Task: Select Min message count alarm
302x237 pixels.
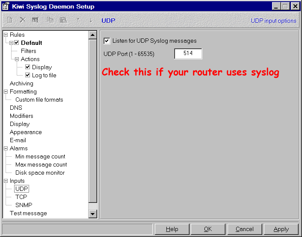Action: [40, 156]
